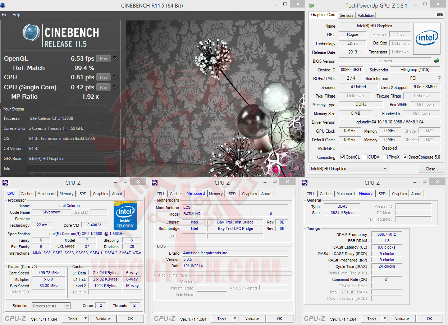Click the CPU-Z Specification field Intel(R) Celeron(R) CPU N2808 @ 1.58GHz
This screenshot has width=448, height=325.
click(x=86, y=234)
